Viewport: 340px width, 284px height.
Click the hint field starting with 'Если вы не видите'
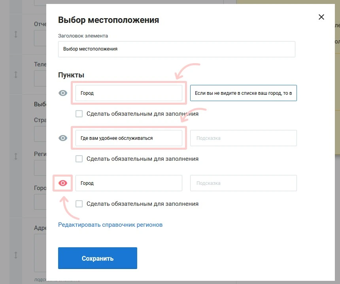(243, 93)
